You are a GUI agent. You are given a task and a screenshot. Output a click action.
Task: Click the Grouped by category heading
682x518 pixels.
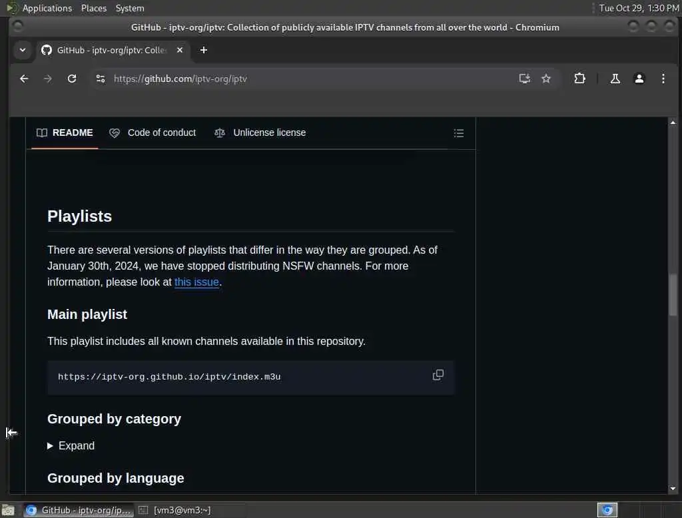(x=114, y=419)
